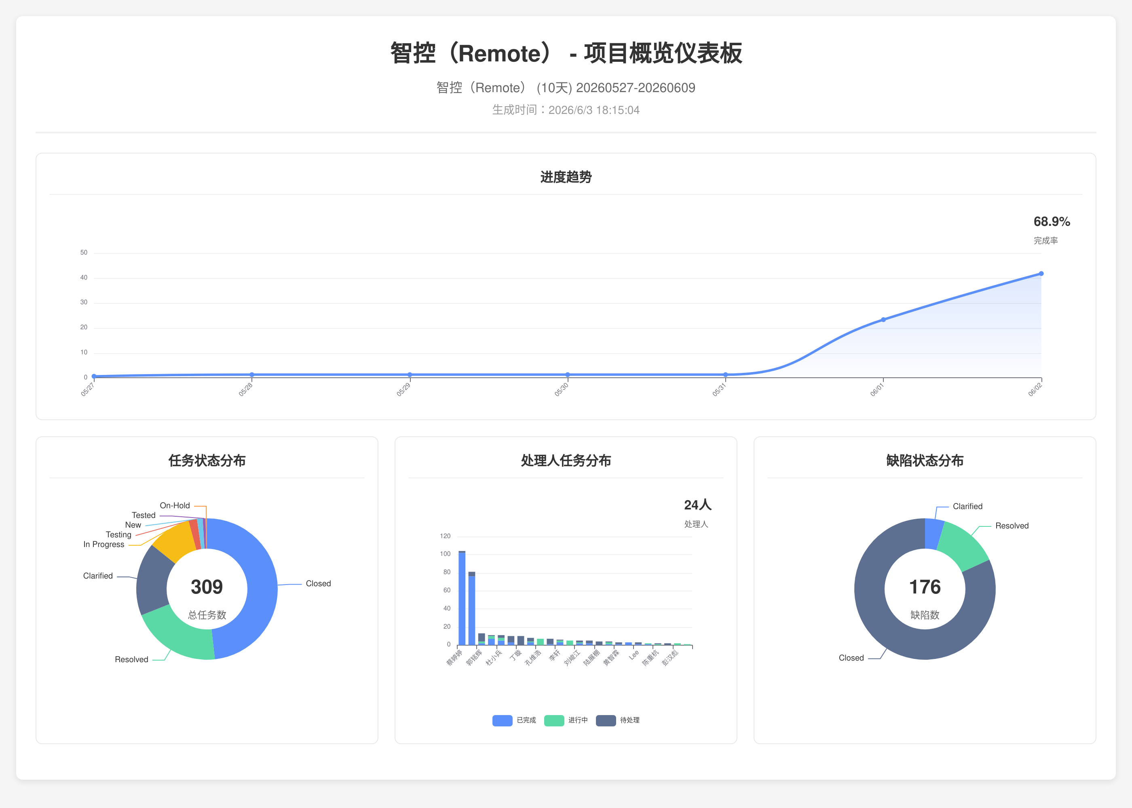This screenshot has height=808, width=1132.
Task: Click the '处理人' caption under 24人
Action: point(696,524)
